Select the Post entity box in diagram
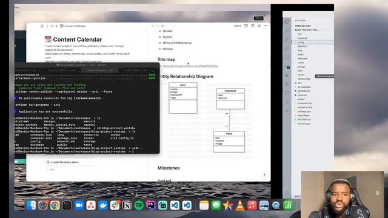 tap(229, 142)
